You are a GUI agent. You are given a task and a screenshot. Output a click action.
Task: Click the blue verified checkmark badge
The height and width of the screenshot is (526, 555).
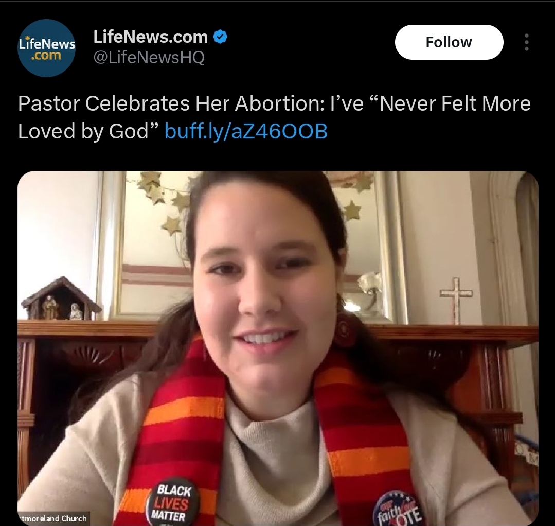coord(221,37)
